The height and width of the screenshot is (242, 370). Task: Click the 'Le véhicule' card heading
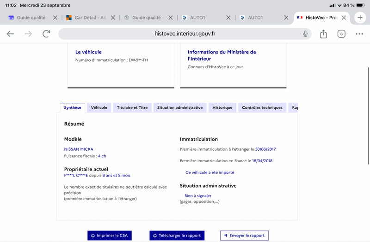(x=88, y=52)
